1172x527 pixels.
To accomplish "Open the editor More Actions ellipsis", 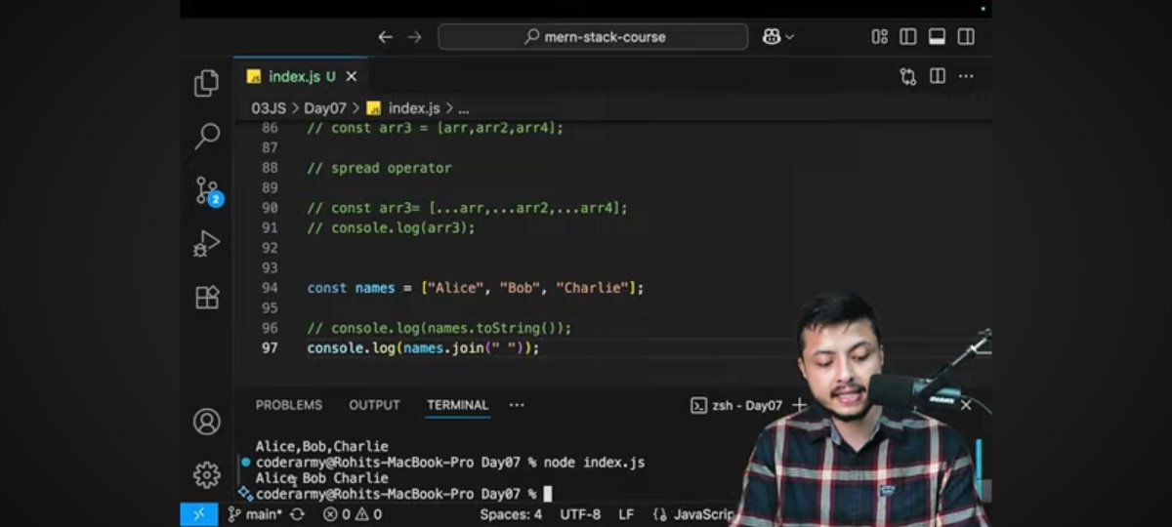I will [966, 76].
